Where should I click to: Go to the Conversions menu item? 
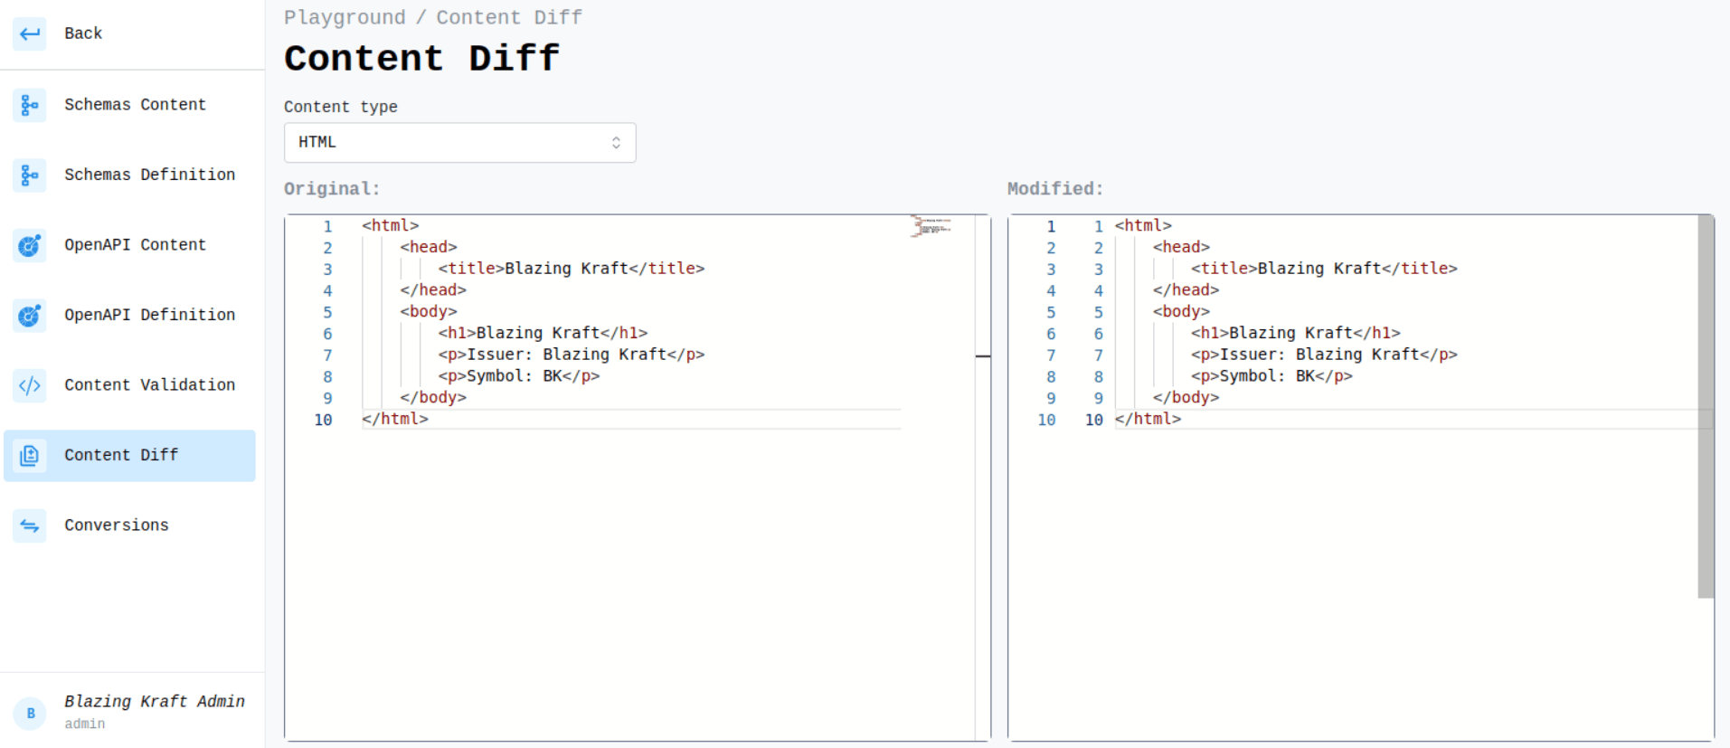(x=116, y=525)
